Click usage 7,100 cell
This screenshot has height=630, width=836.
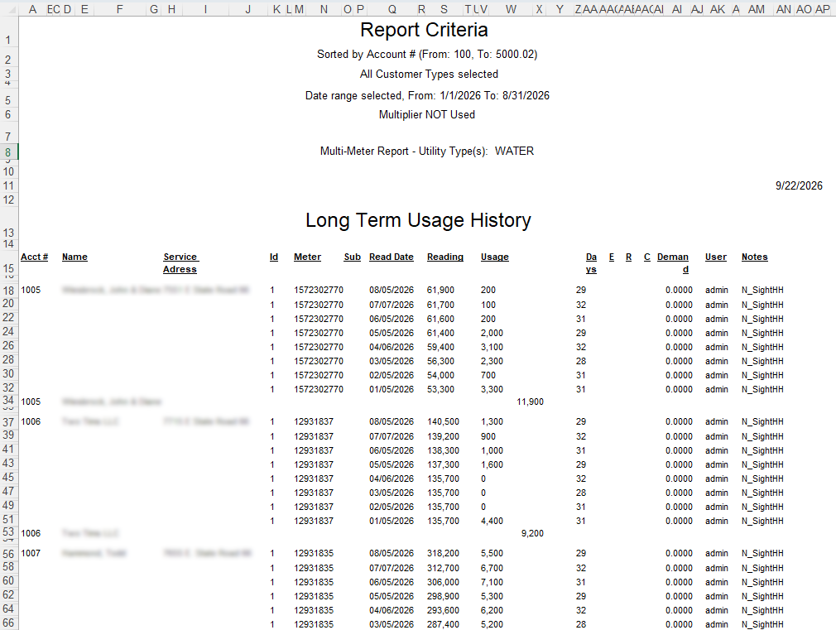click(x=492, y=583)
